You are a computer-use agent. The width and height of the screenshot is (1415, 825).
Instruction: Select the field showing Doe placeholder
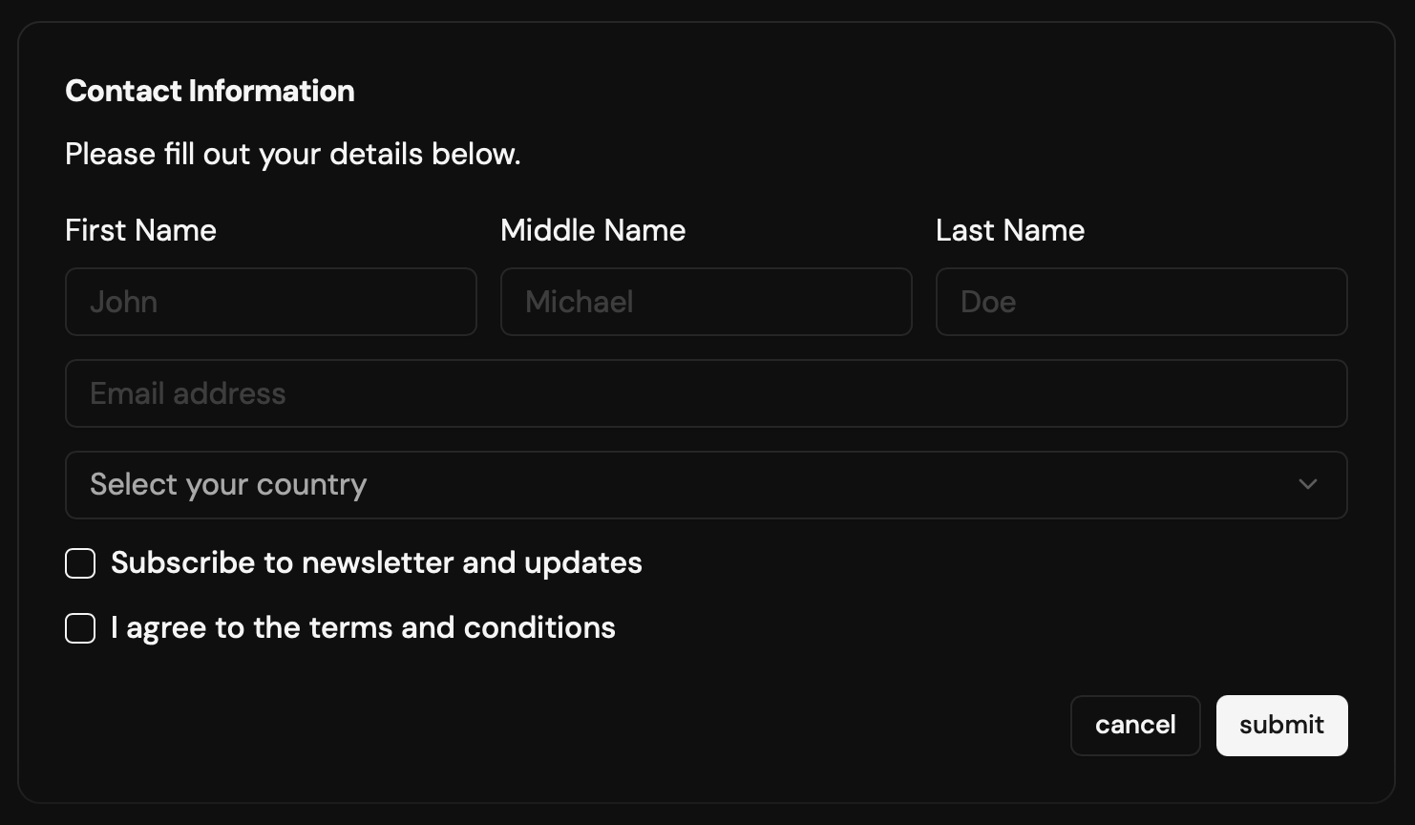pyautogui.click(x=1141, y=302)
